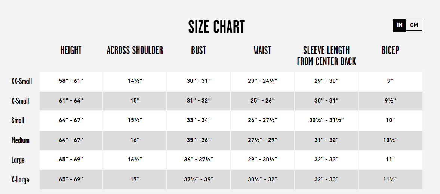Click the Waist column header
Viewport: 440px width, 194px height.
[x=262, y=51]
